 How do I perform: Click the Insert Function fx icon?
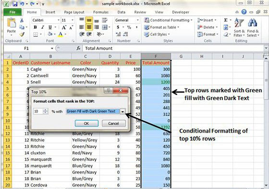tap(78, 48)
